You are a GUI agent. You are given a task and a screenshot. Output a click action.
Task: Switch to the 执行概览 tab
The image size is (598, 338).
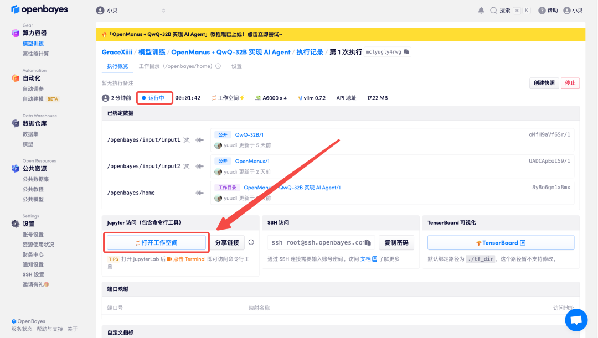(117, 66)
